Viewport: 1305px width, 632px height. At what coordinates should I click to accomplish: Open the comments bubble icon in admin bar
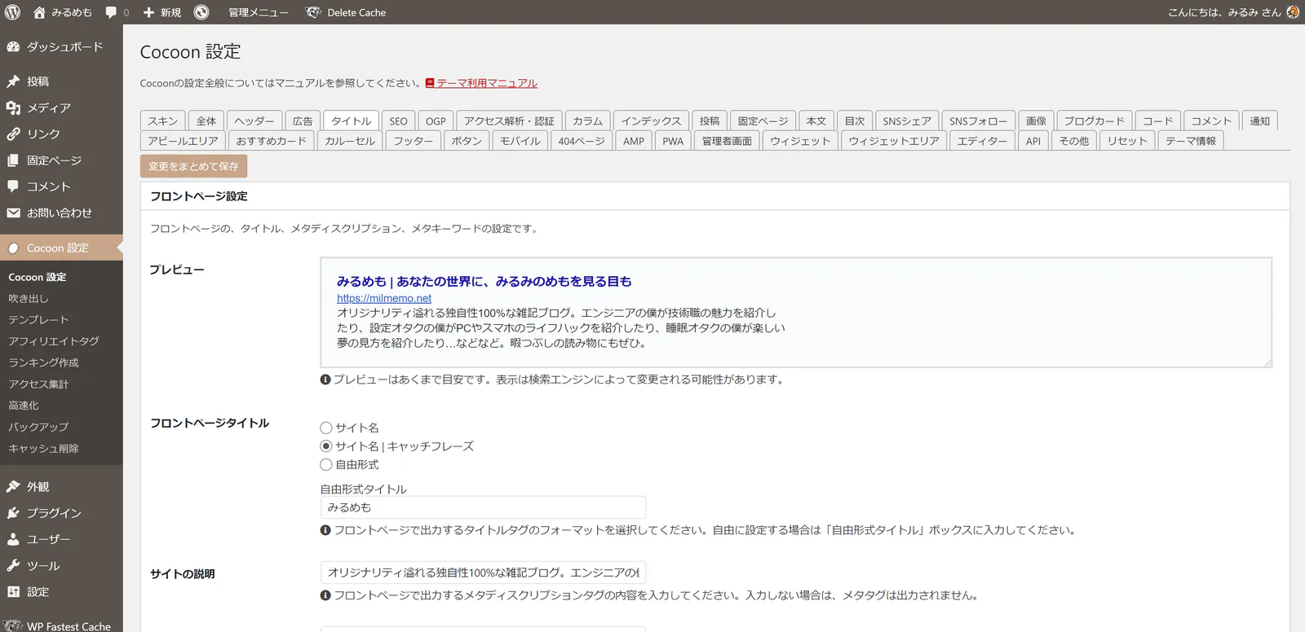pos(112,12)
